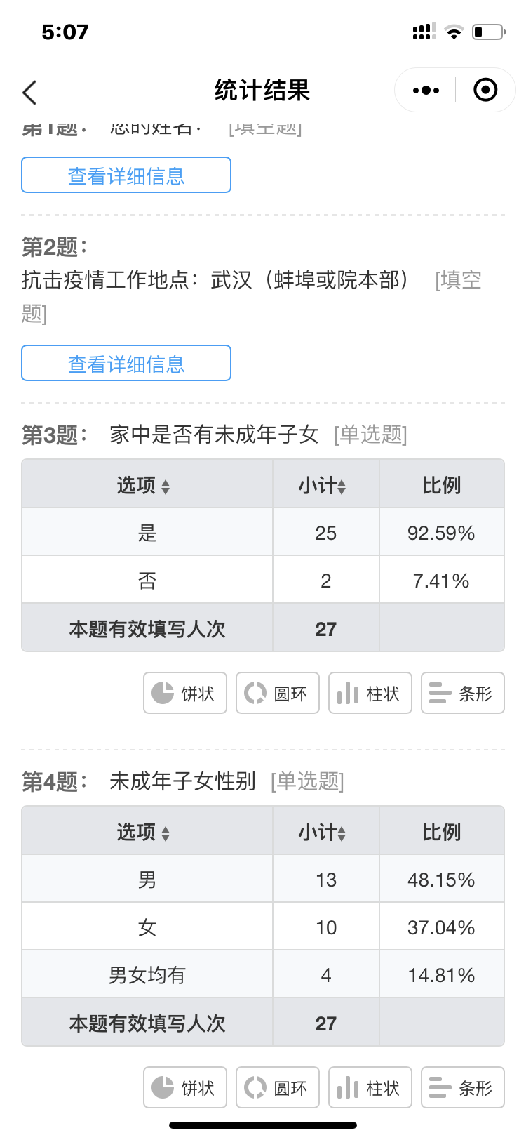Tap the 统计结果 page title
The width and height of the screenshot is (526, 1140).
coord(262,91)
